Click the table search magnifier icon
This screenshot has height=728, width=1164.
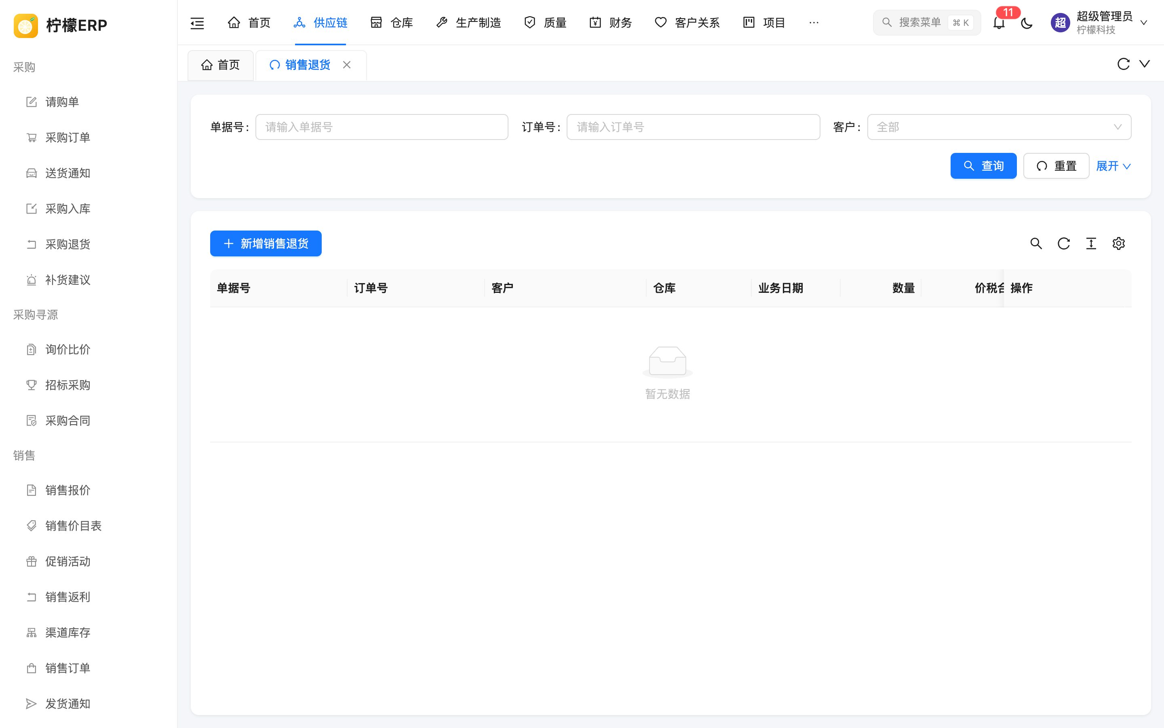(x=1036, y=243)
